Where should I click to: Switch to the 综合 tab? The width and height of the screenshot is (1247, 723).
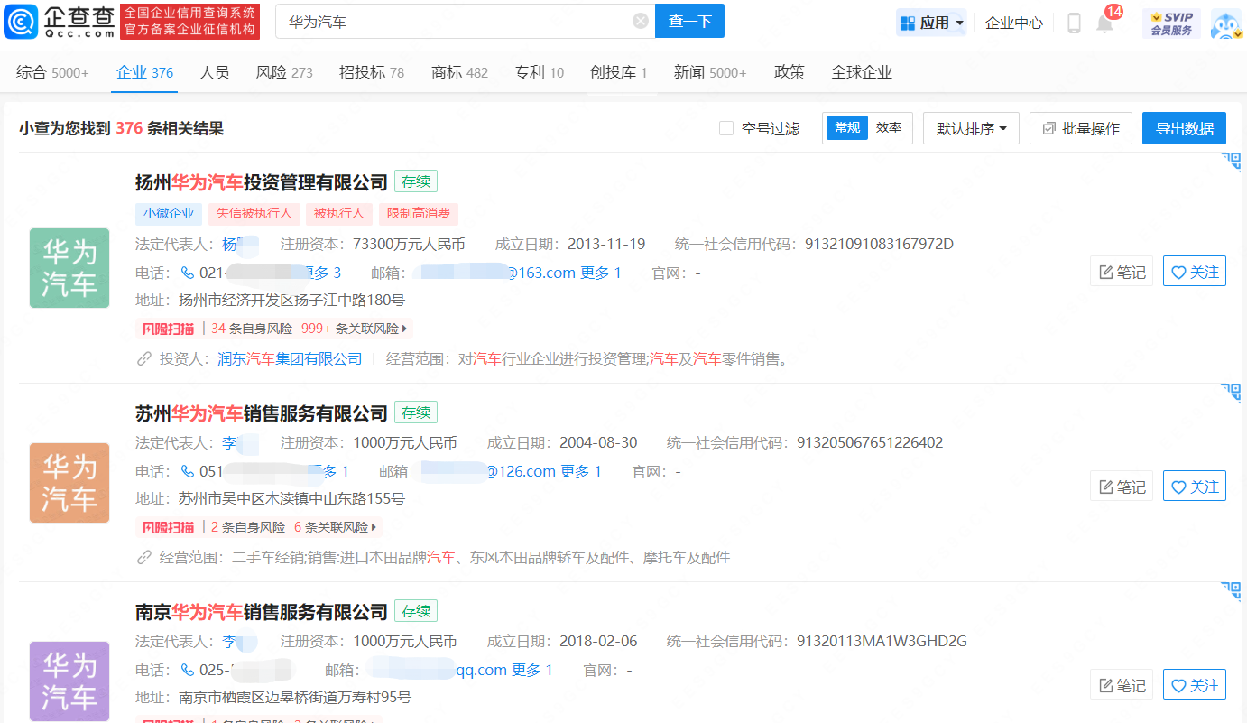click(52, 72)
